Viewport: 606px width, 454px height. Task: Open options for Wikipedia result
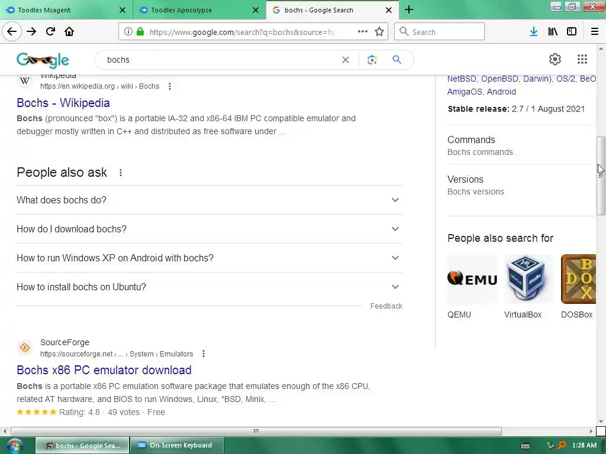170,86
